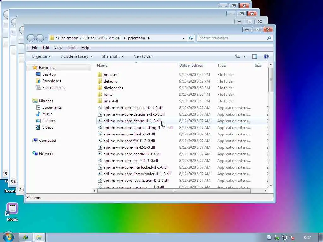
Task: Click the Downloads icon in navigation pane
Action: tap(38, 81)
